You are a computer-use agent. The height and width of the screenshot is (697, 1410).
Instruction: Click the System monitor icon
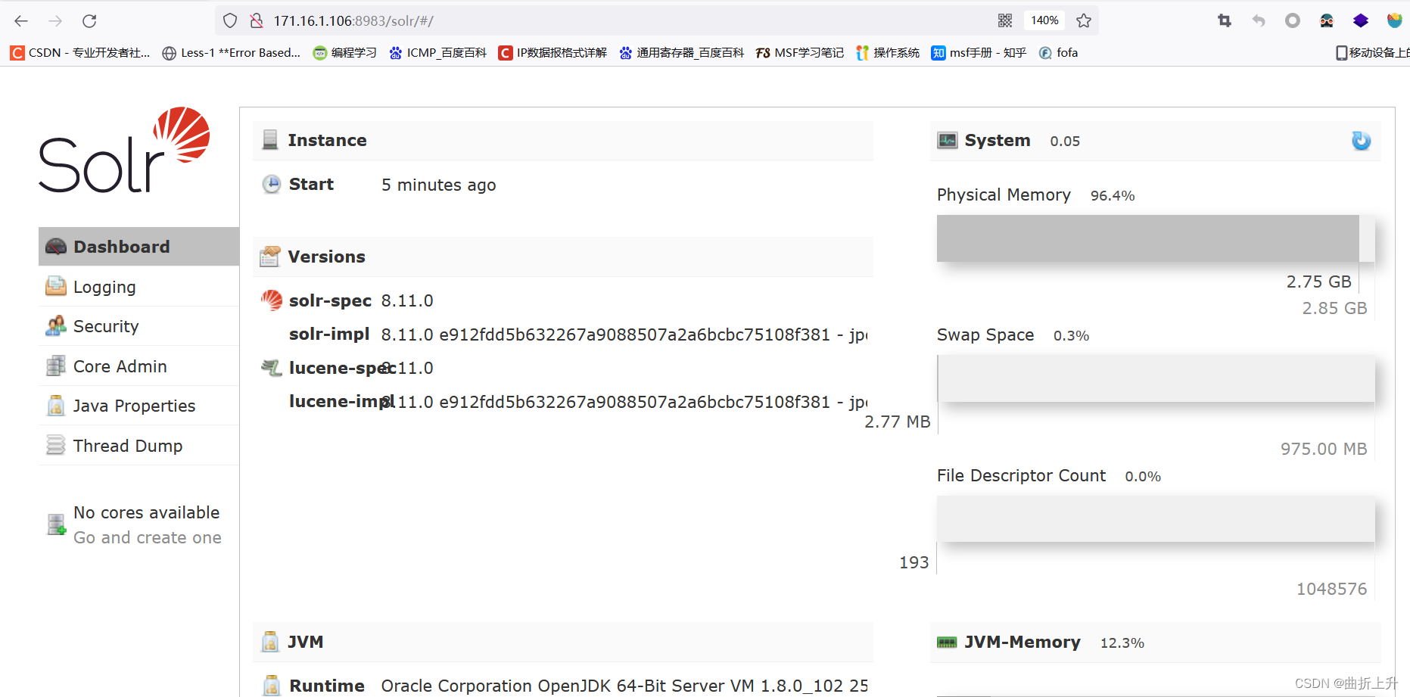[x=948, y=140]
